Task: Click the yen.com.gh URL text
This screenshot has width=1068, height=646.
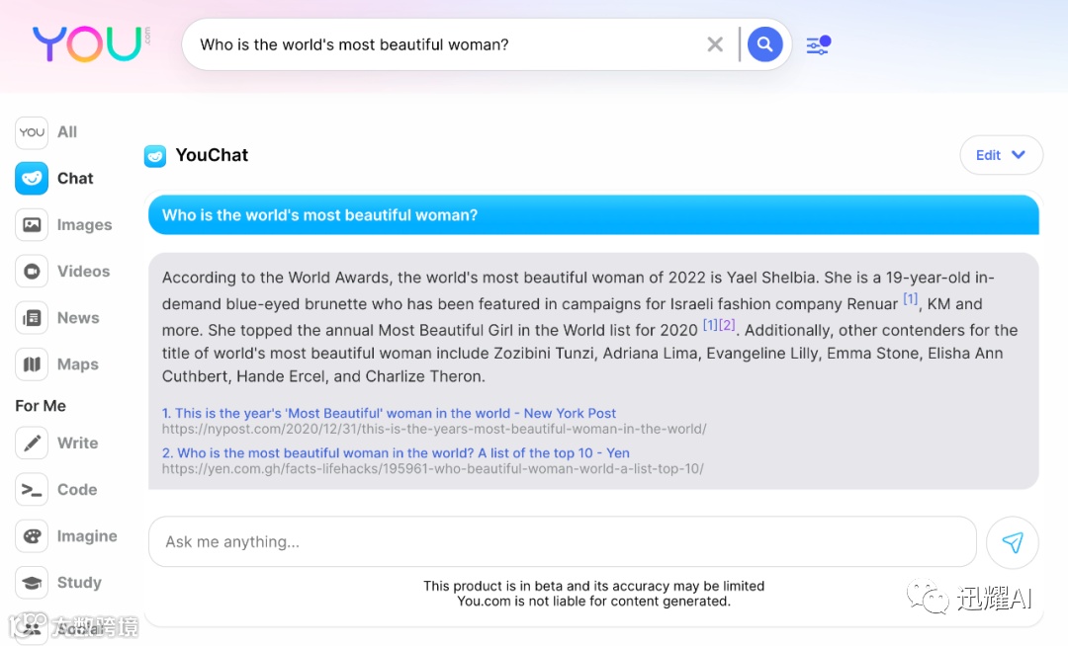Action: 432,468
